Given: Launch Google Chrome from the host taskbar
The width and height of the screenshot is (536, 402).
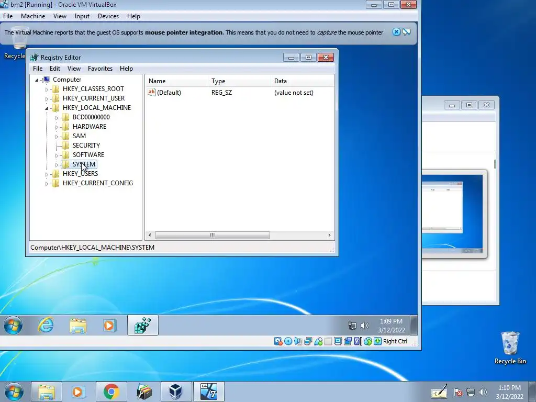Looking at the screenshot, I should (x=111, y=392).
